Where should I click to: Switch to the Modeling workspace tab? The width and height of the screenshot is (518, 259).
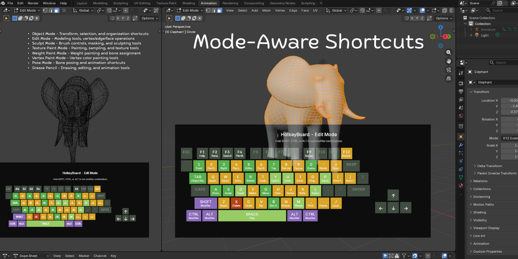click(x=100, y=3)
